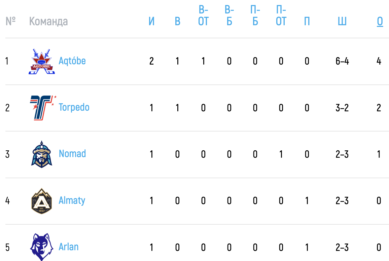Sort by Ш goals column header
This screenshot has width=389, height=261.
tap(342, 21)
